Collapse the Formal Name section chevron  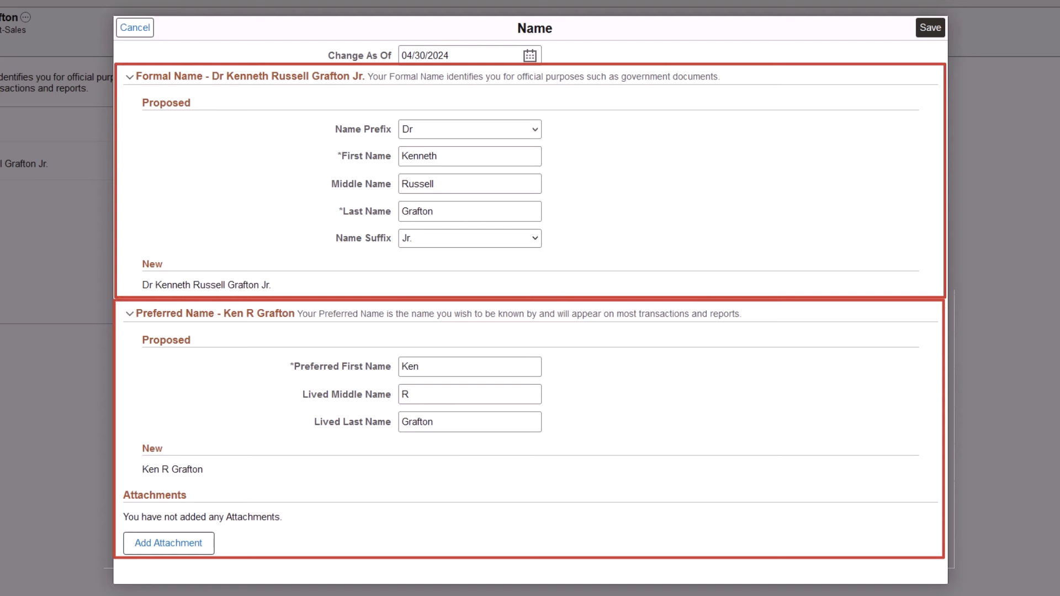[x=129, y=77]
